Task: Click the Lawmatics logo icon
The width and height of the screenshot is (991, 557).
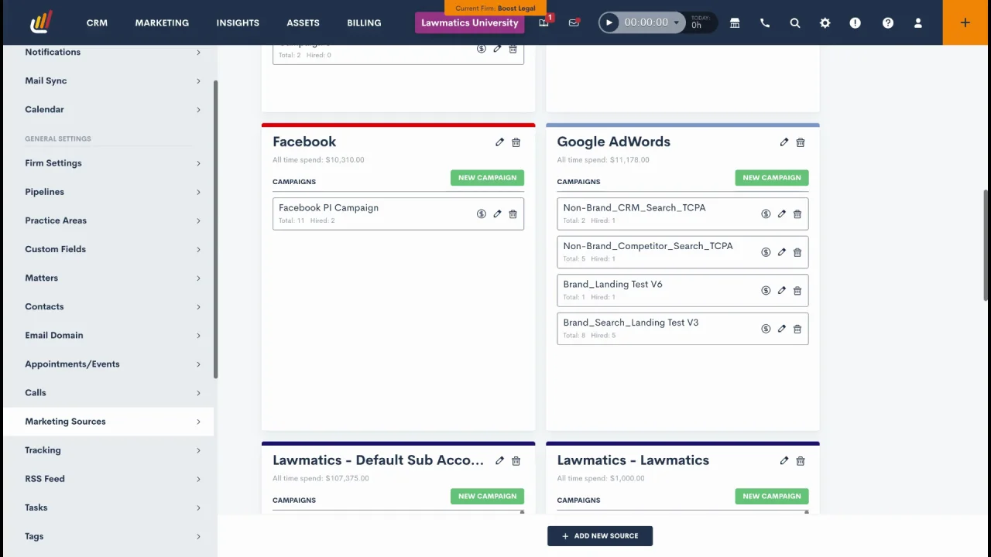Action: coord(41,22)
